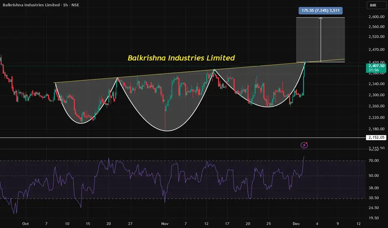Click the 70.00 RSI axis label
This screenshot has width=388, height=228.
374,160
